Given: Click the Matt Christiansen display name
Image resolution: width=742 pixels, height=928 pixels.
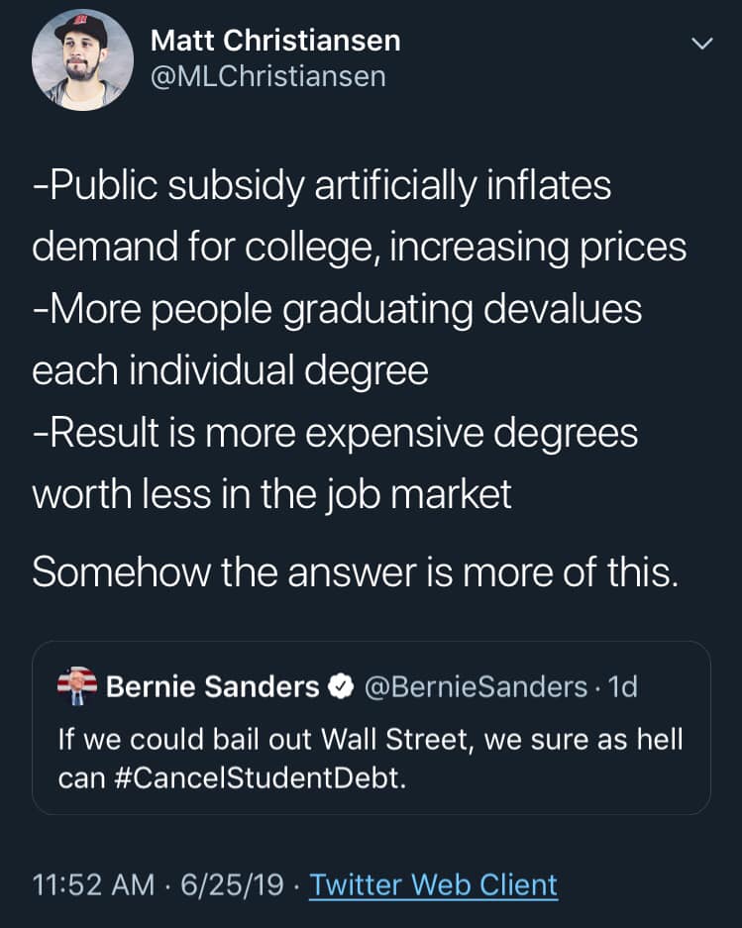Looking at the screenshot, I should (275, 41).
